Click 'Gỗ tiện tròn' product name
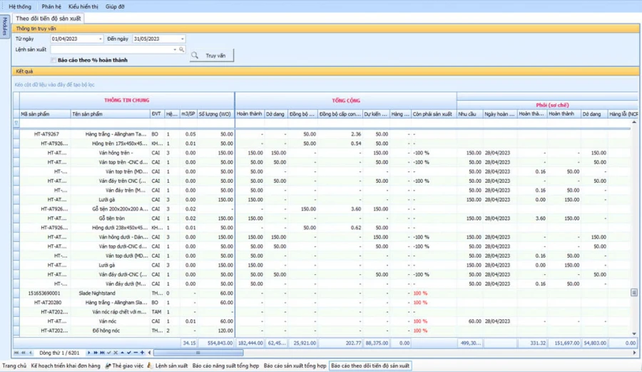The height and width of the screenshot is (372, 642). tap(111, 218)
